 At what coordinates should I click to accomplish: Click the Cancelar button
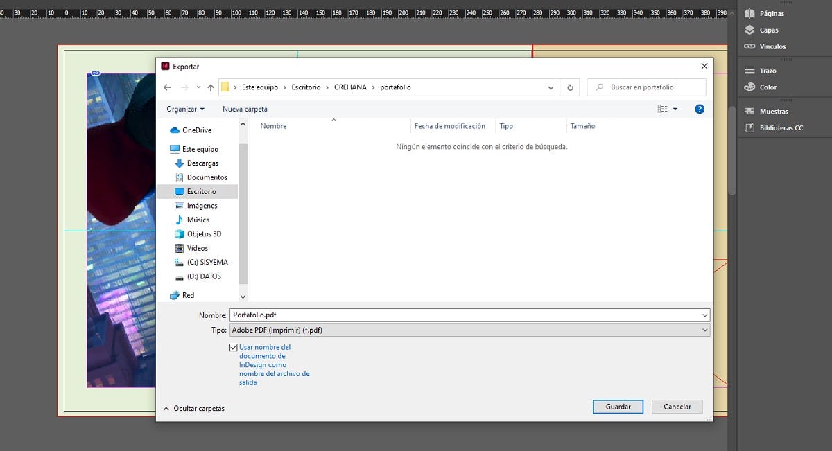(677, 407)
